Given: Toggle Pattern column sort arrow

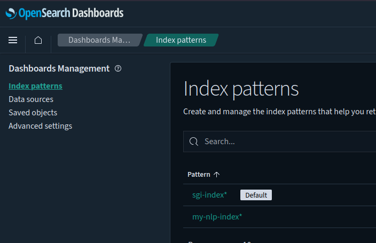Looking at the screenshot, I should pyautogui.click(x=216, y=175).
